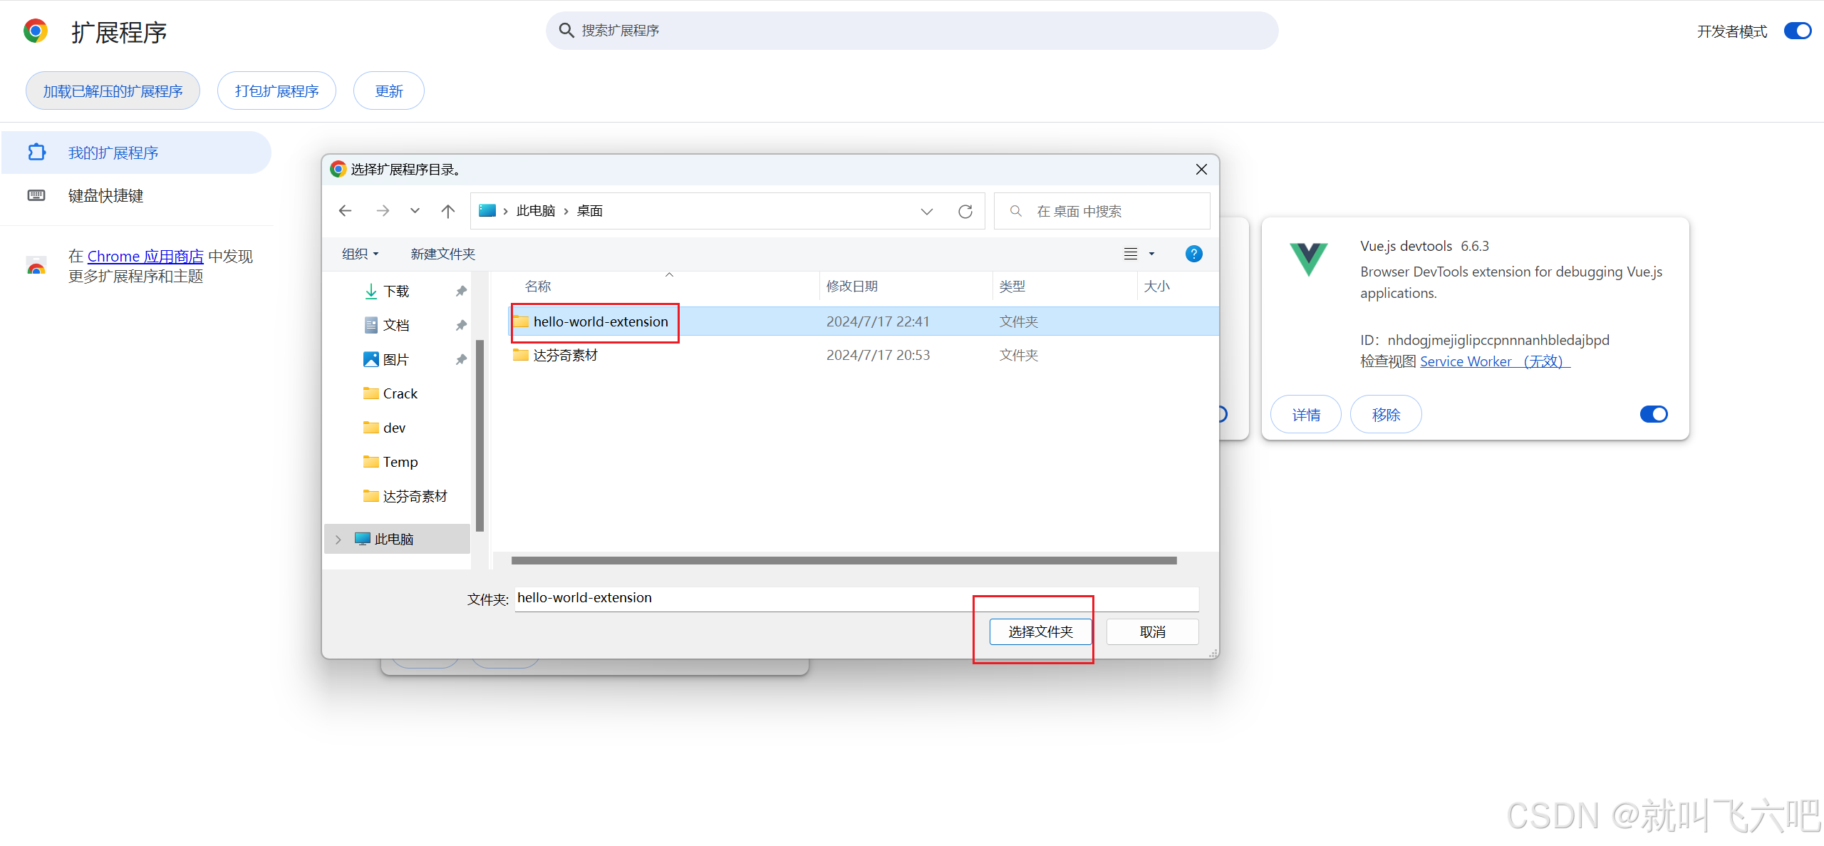This screenshot has width=1824, height=846.
Task: Open the recent locations chevron dropdown
Action: coord(415,211)
